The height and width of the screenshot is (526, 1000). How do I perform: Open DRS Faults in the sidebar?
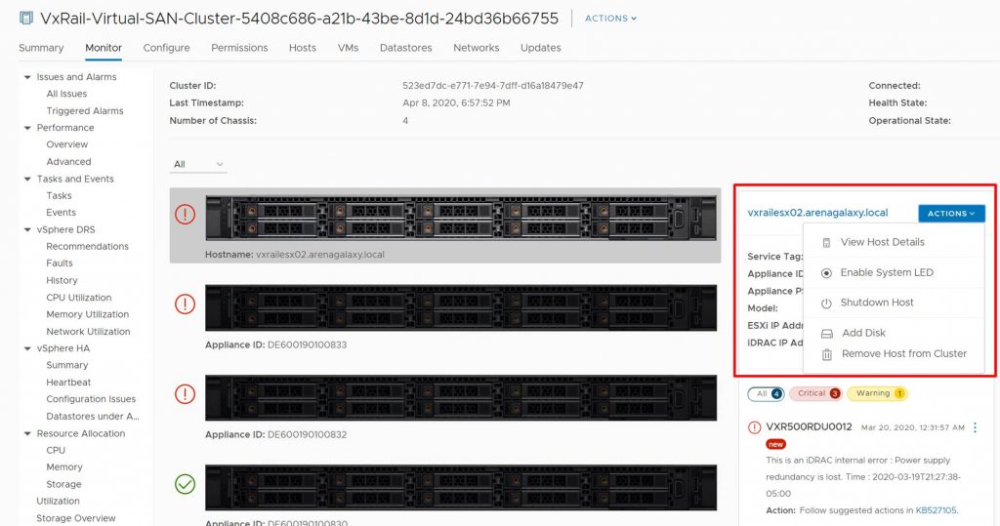click(x=60, y=263)
